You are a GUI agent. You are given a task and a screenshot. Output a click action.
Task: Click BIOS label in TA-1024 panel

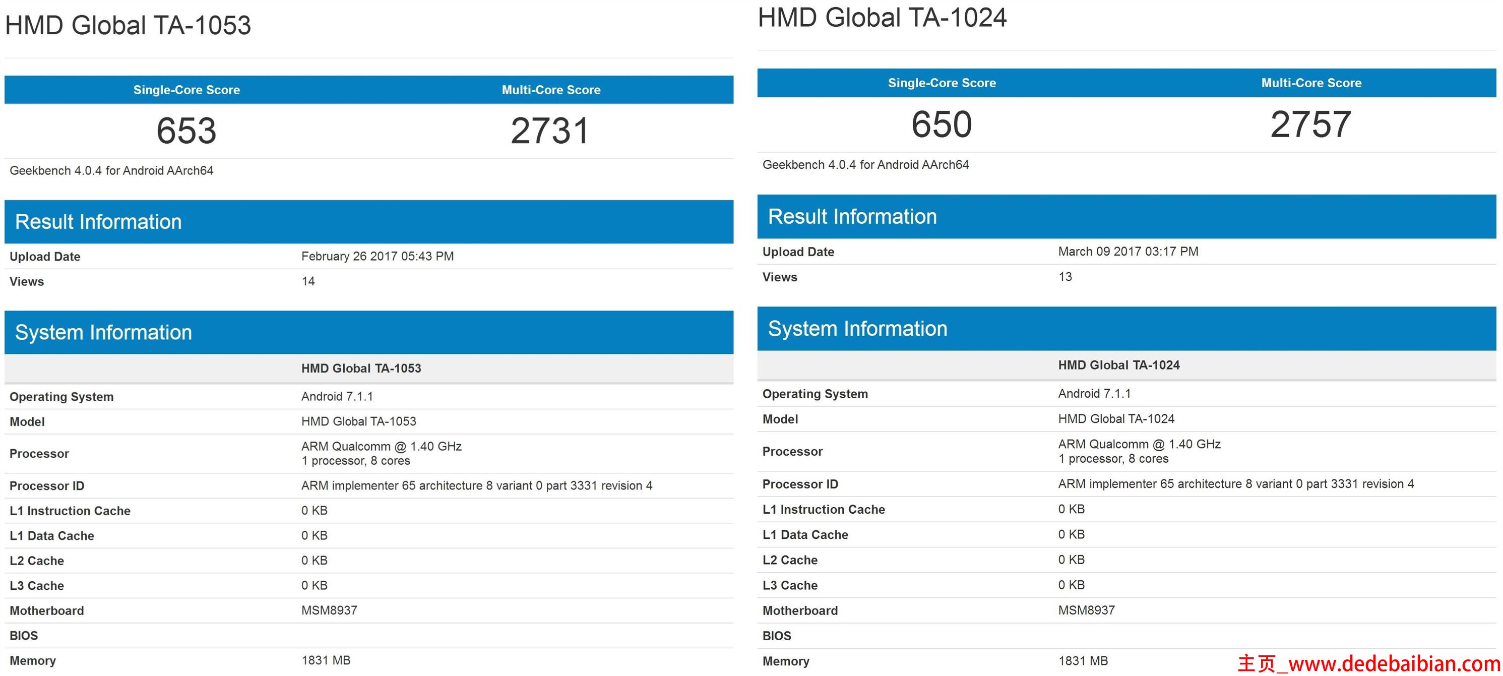coord(777,636)
